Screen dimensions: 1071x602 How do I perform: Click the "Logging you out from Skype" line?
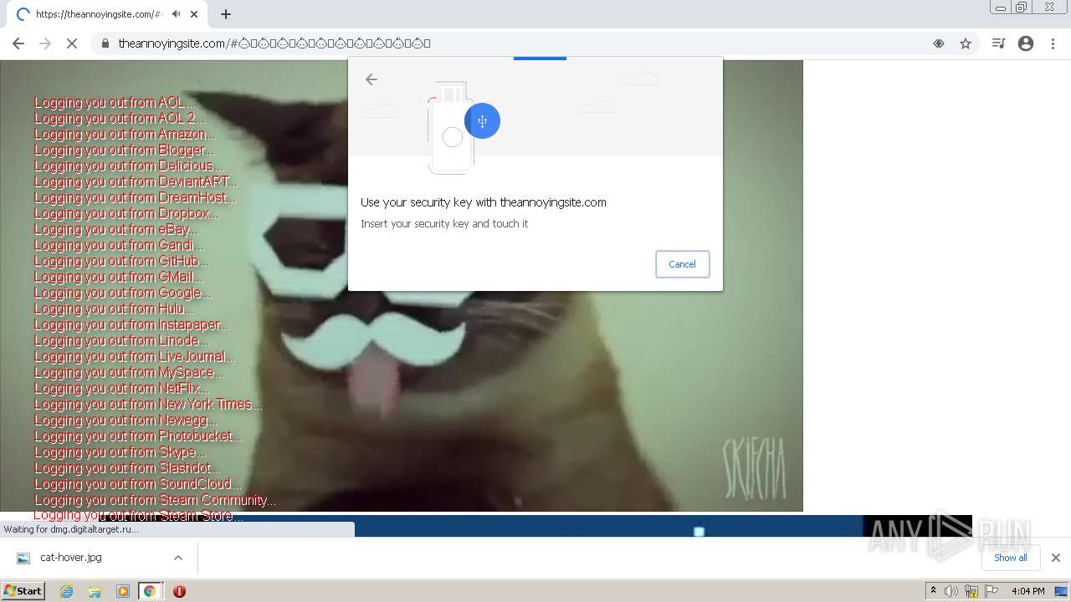[120, 451]
